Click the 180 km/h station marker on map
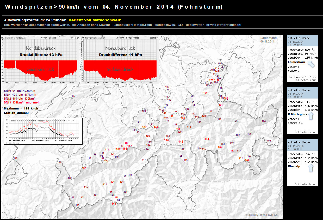Viewport: 323px width, 220px height. pyautogui.click(x=220, y=147)
